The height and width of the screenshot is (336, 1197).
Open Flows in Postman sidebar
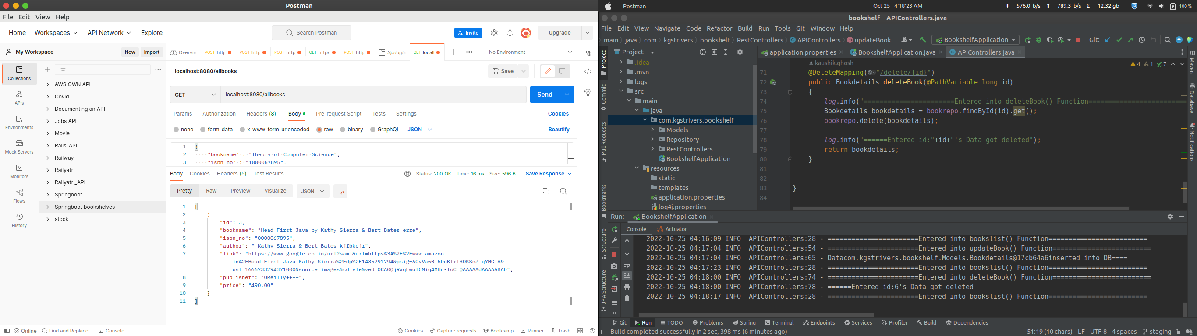(x=19, y=196)
